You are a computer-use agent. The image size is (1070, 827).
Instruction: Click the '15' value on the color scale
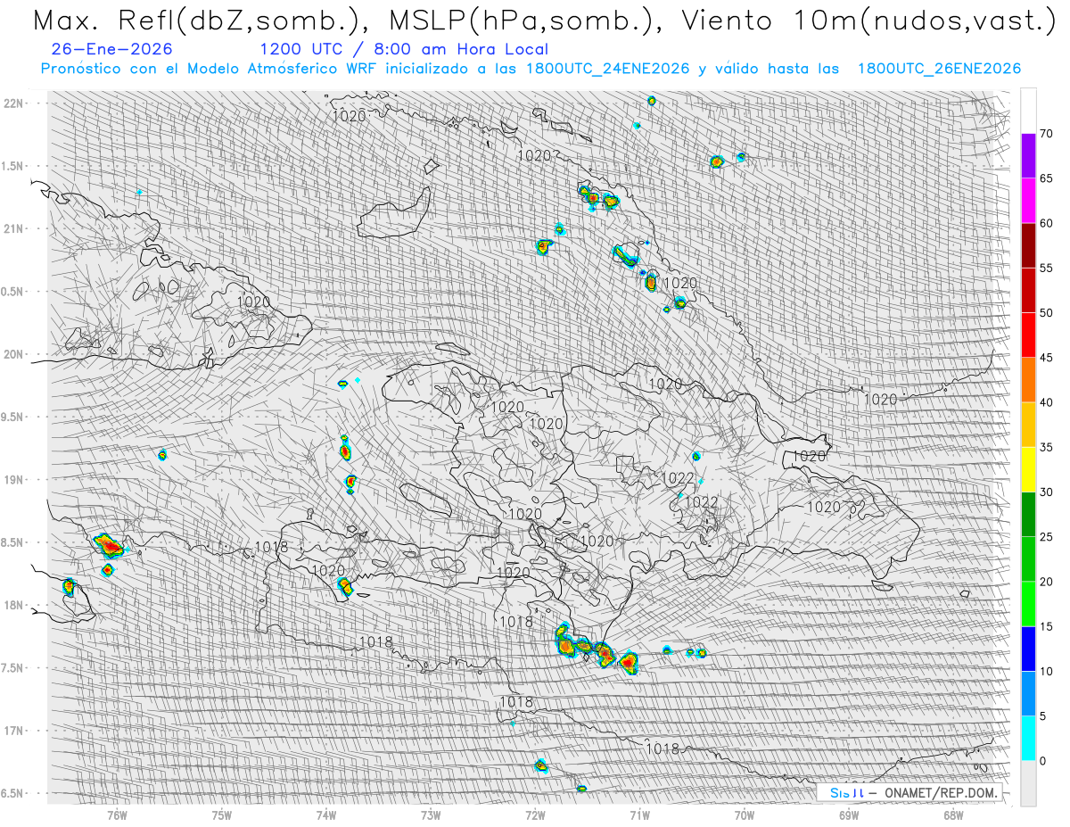(1047, 626)
